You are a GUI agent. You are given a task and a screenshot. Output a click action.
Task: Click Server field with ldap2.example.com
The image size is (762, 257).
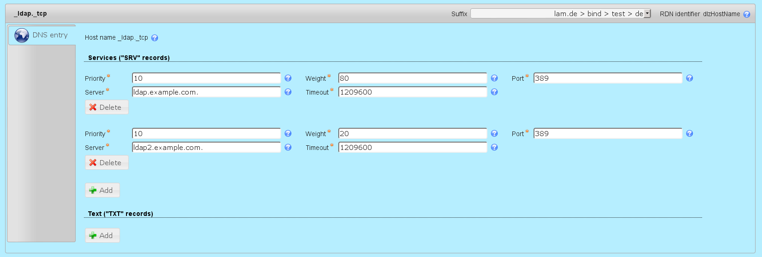206,148
